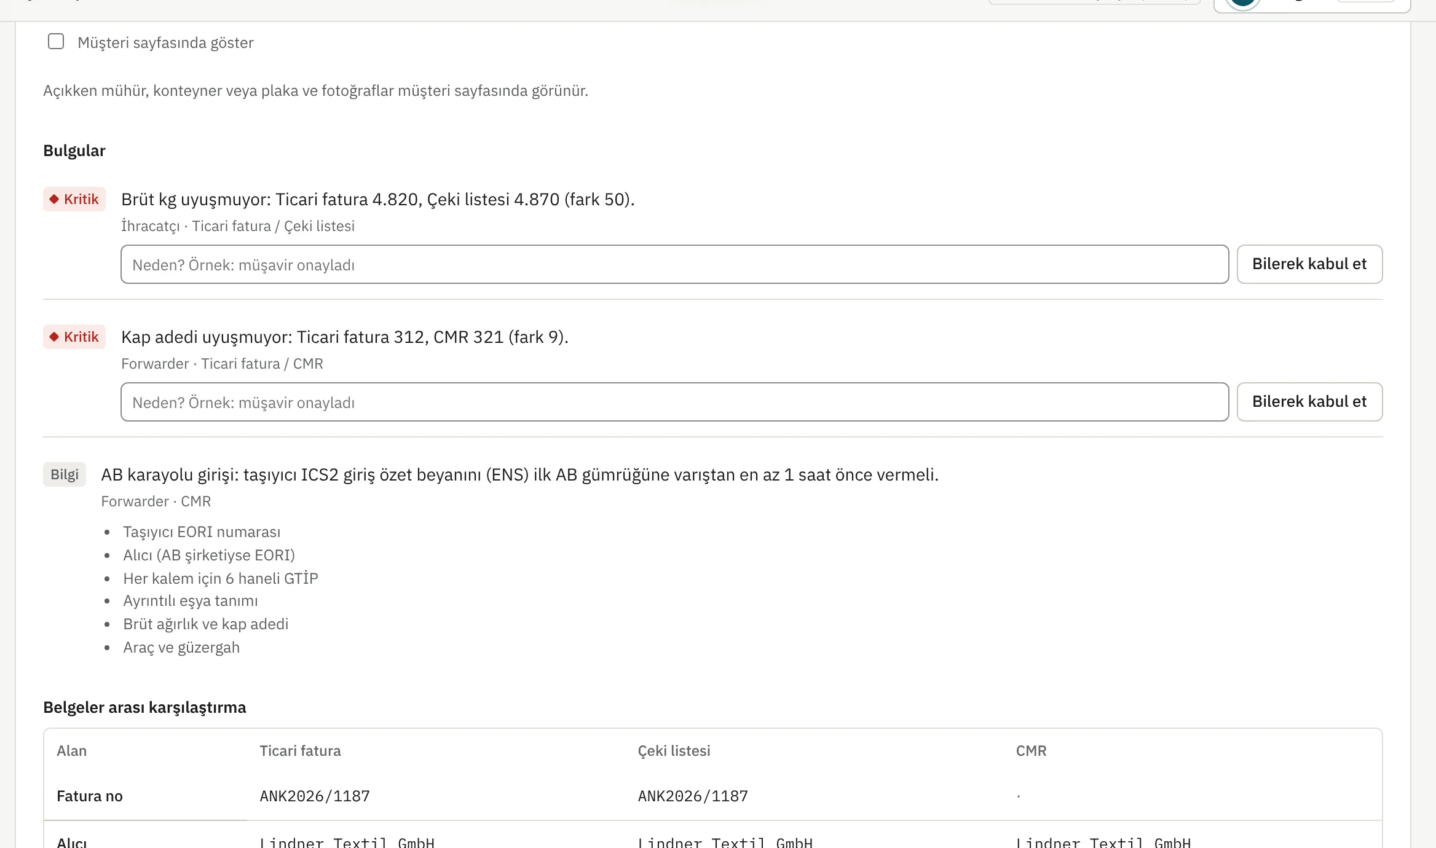The height and width of the screenshot is (848, 1436).
Task: Click the Kritik badge on Brüt kg finding
Action: (74, 199)
